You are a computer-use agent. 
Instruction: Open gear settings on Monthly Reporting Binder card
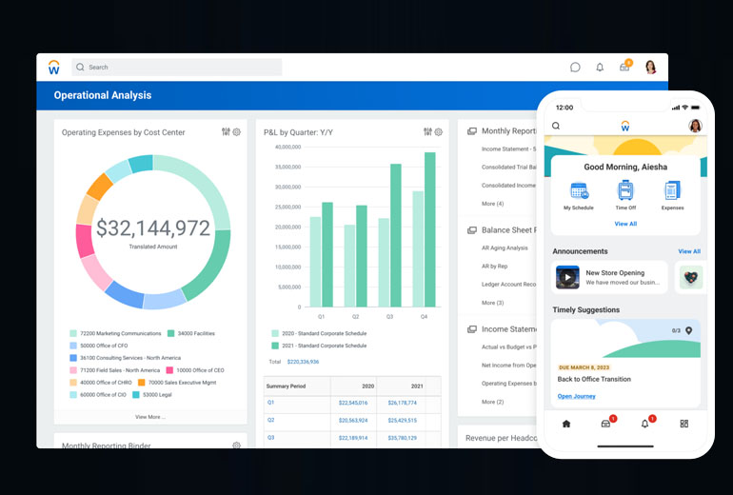(x=236, y=445)
